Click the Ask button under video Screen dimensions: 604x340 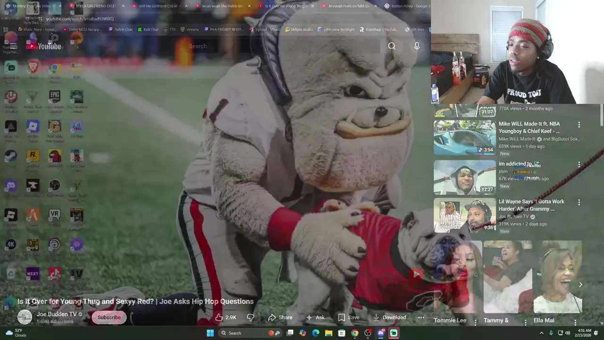(315, 317)
